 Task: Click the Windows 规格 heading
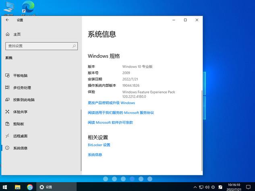coord(104,56)
